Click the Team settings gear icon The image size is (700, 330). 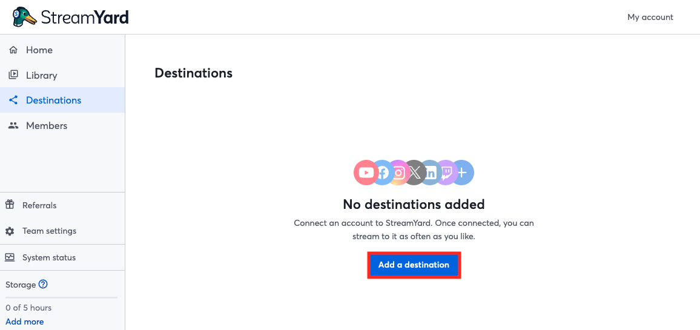[9, 231]
